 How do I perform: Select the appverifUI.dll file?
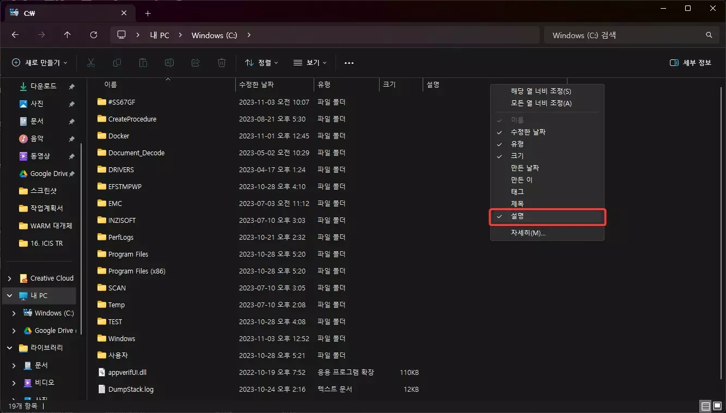(127, 372)
